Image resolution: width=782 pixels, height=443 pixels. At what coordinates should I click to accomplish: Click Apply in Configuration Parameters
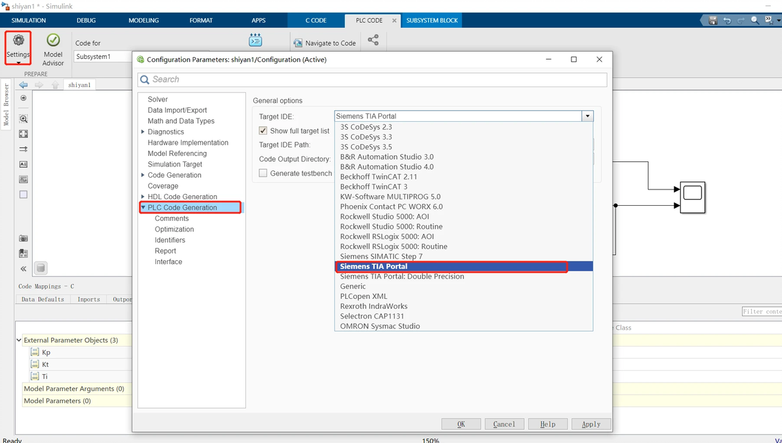click(591, 424)
